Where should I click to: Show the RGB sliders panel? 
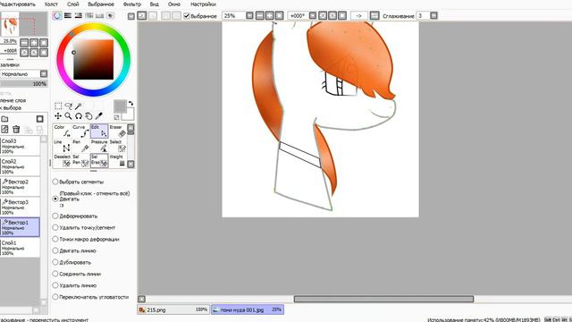coord(68,16)
